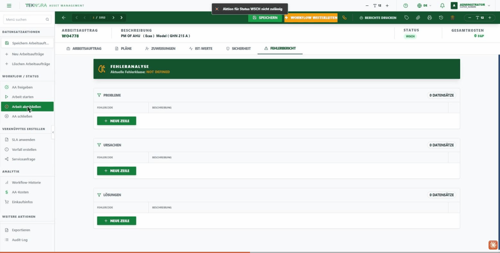The image size is (500, 253).
Task: Click the back arrow in green toolbar
Action: (64, 18)
